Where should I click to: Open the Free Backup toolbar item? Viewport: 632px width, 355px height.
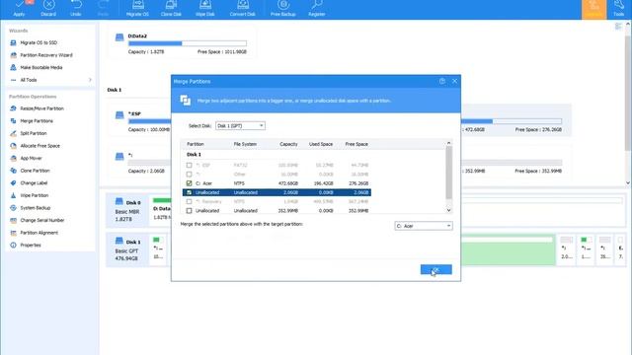[283, 9]
